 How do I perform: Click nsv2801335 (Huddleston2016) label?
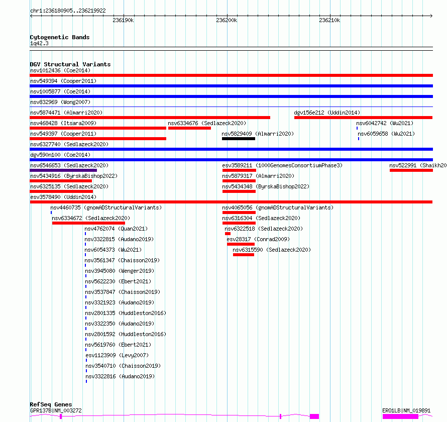click(x=126, y=313)
